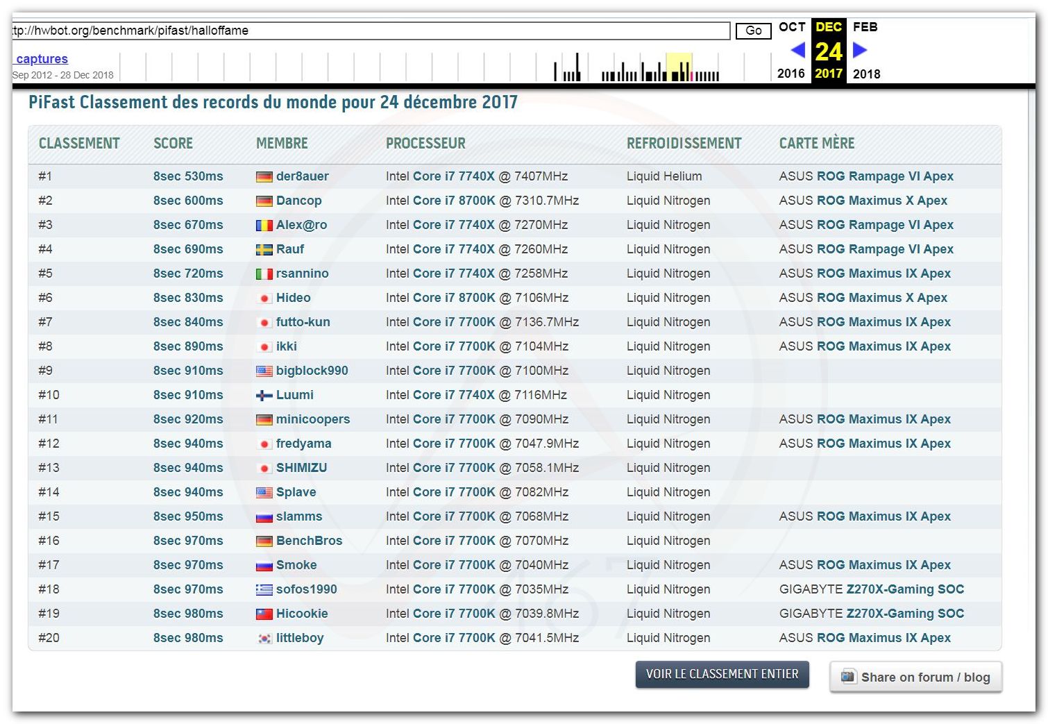1048x724 pixels.
Task: Open Alex@ro member profile link
Action: coord(302,225)
